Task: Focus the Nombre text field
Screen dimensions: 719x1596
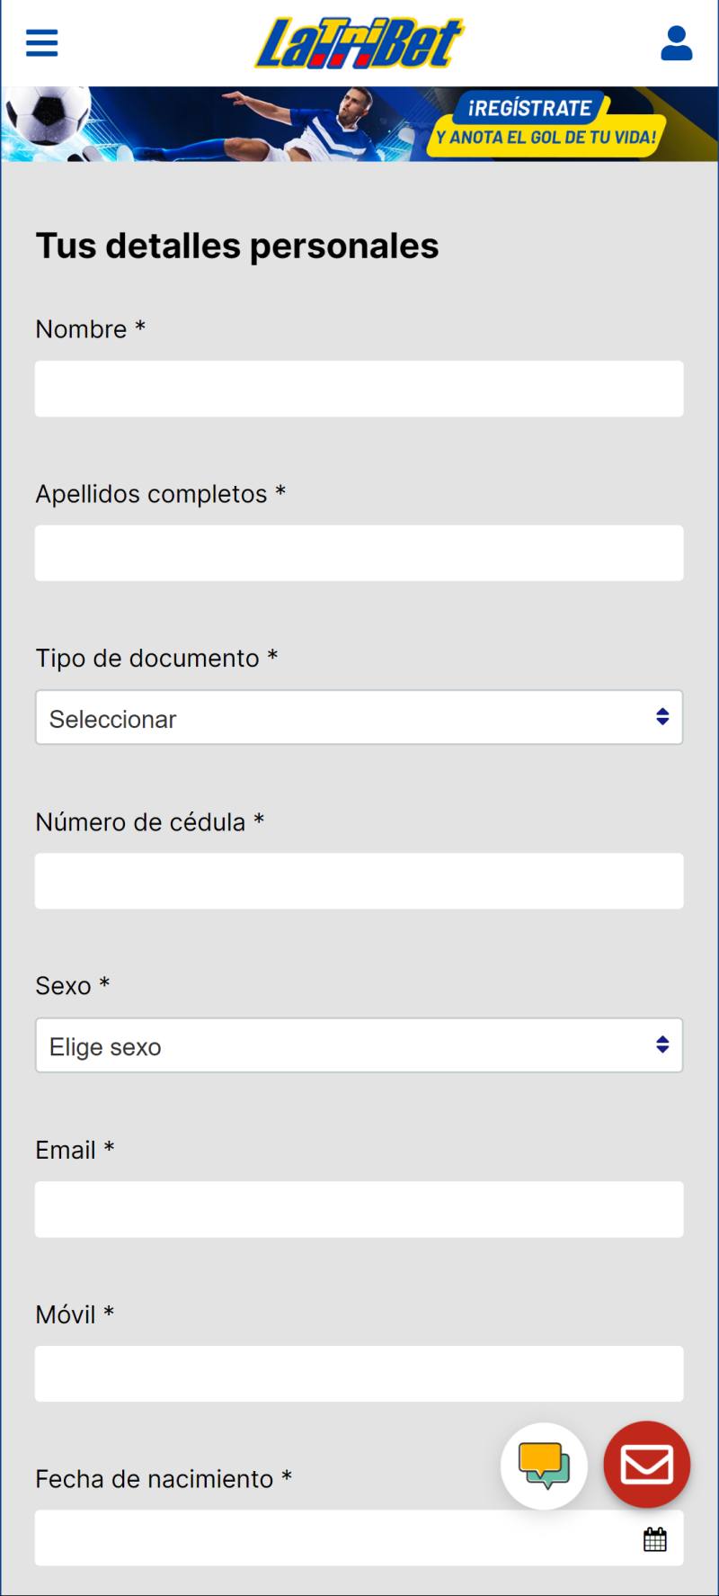Action: (359, 389)
